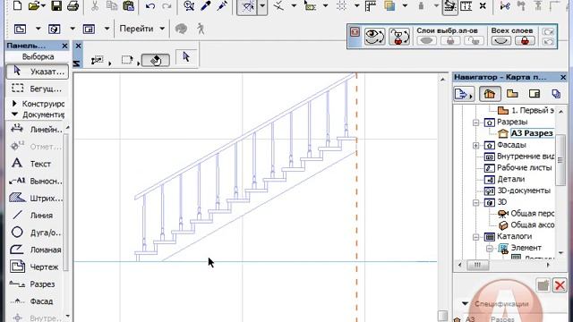Open the Navigator project chooser button

coord(464,94)
